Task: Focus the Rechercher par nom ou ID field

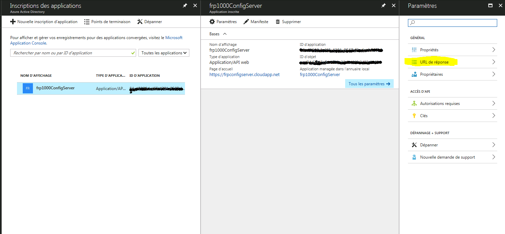Action: click(x=73, y=53)
